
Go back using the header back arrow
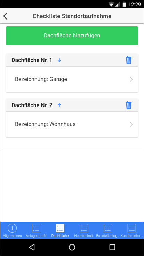click(5, 16)
